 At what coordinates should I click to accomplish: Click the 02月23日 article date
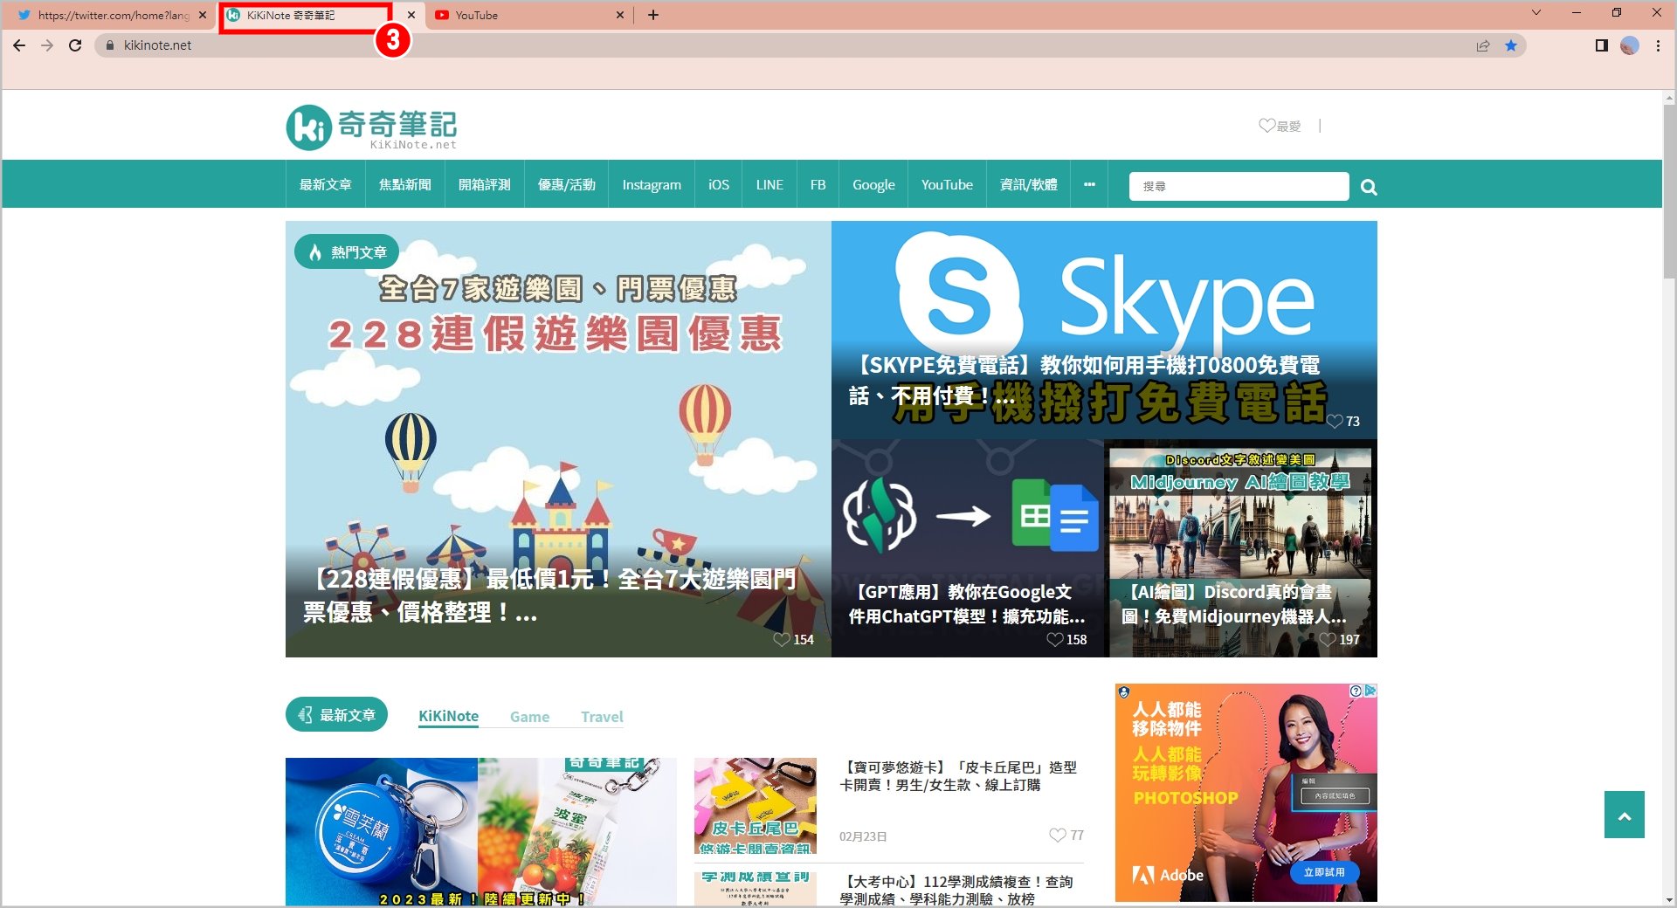[x=863, y=836]
